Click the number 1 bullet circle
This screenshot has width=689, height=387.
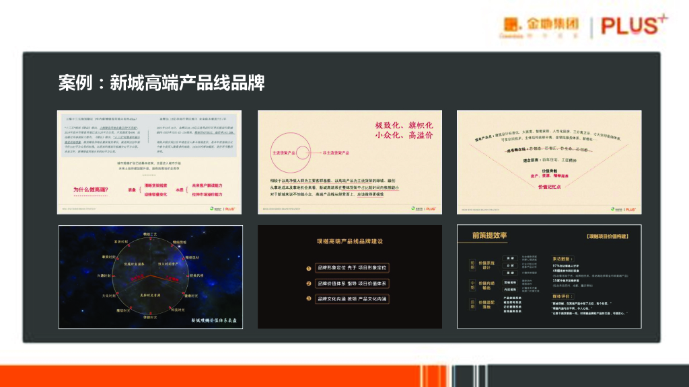coord(308,269)
